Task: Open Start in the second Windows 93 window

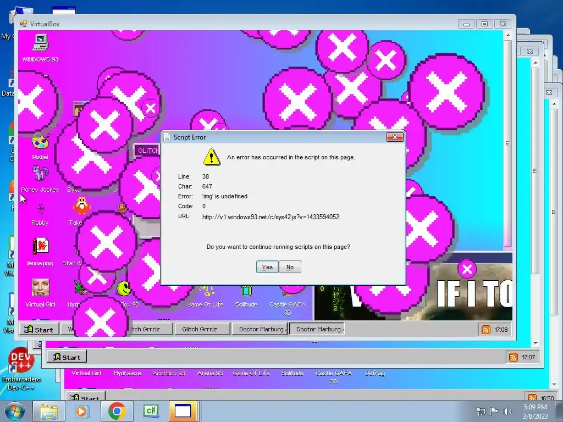Action: point(67,357)
